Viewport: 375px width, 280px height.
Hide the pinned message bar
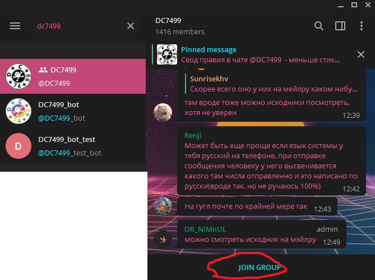click(x=361, y=54)
